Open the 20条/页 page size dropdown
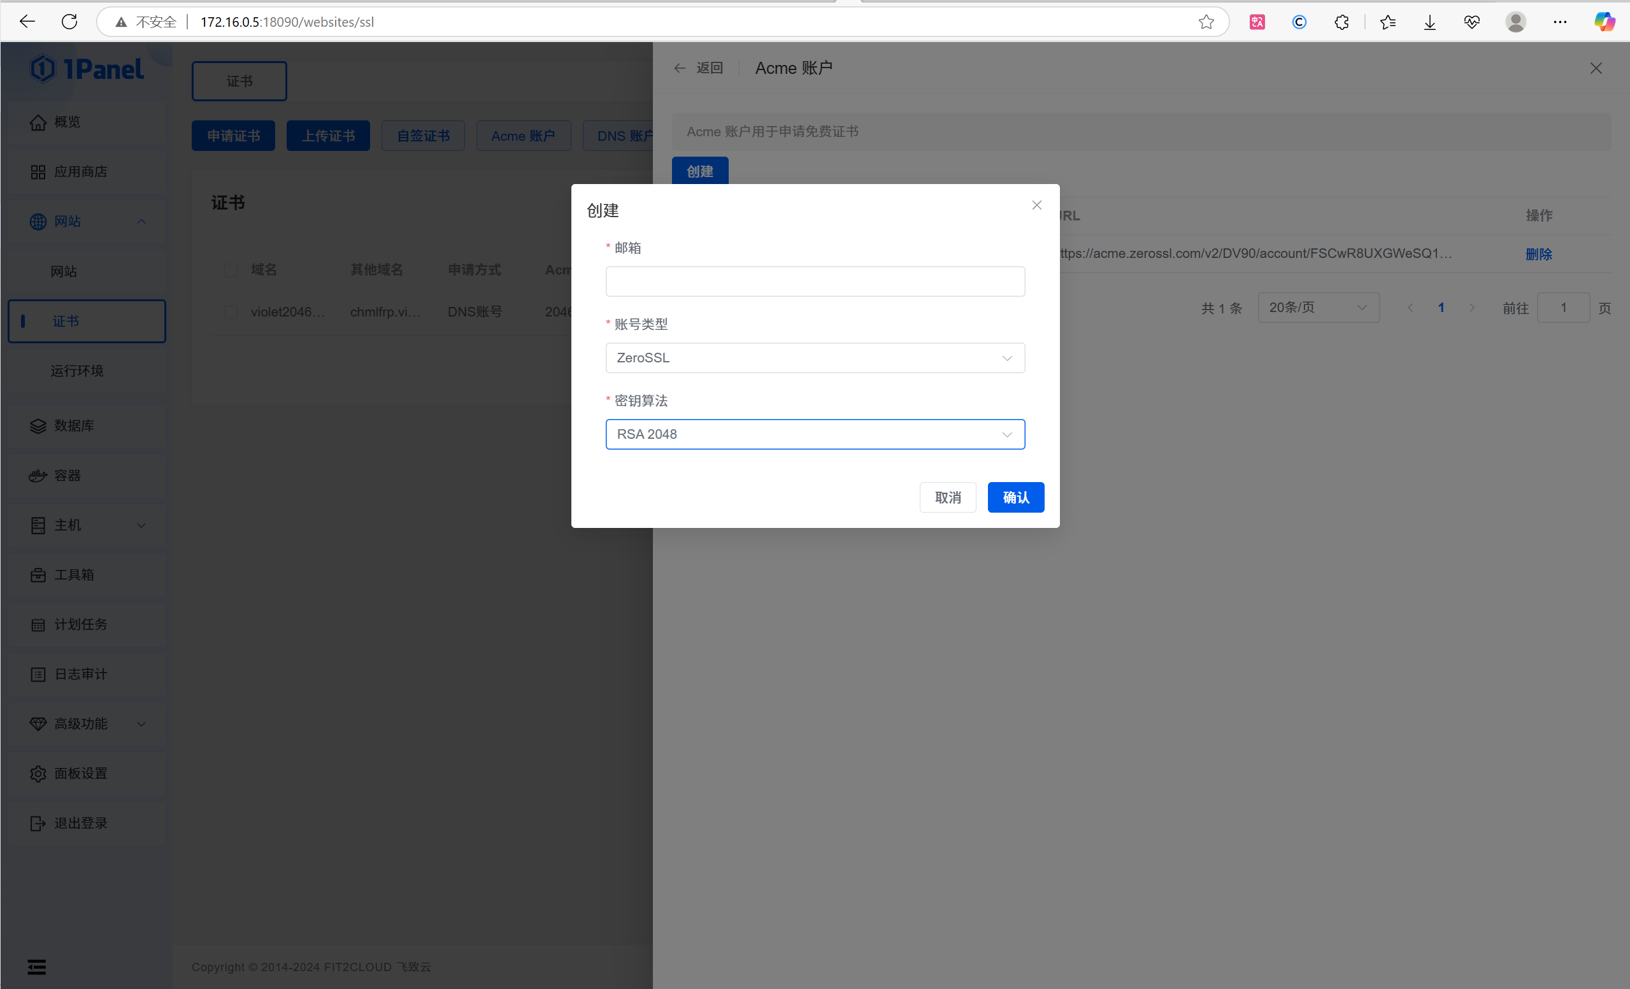 click(1318, 308)
